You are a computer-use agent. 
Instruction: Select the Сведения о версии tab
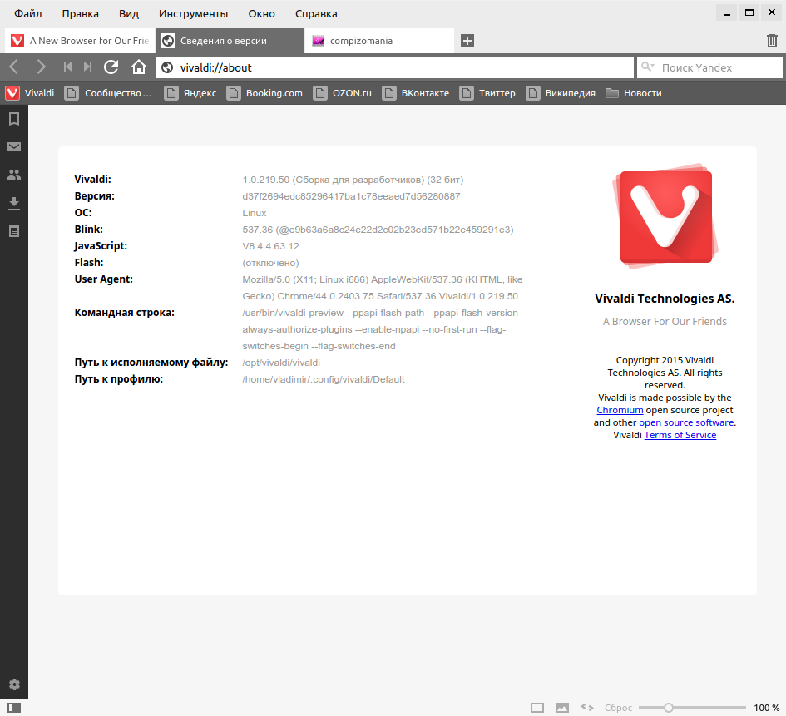click(230, 41)
